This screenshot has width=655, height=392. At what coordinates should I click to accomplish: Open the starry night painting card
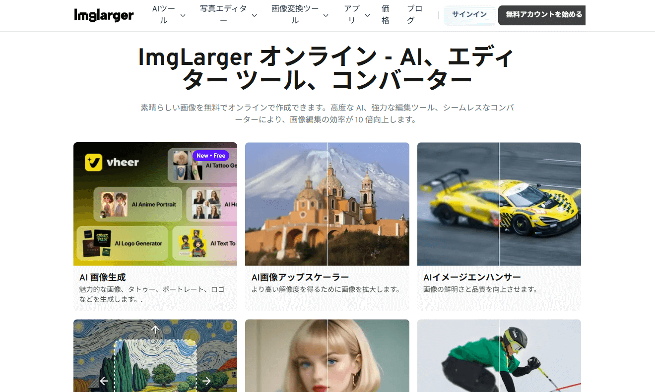tap(155, 355)
